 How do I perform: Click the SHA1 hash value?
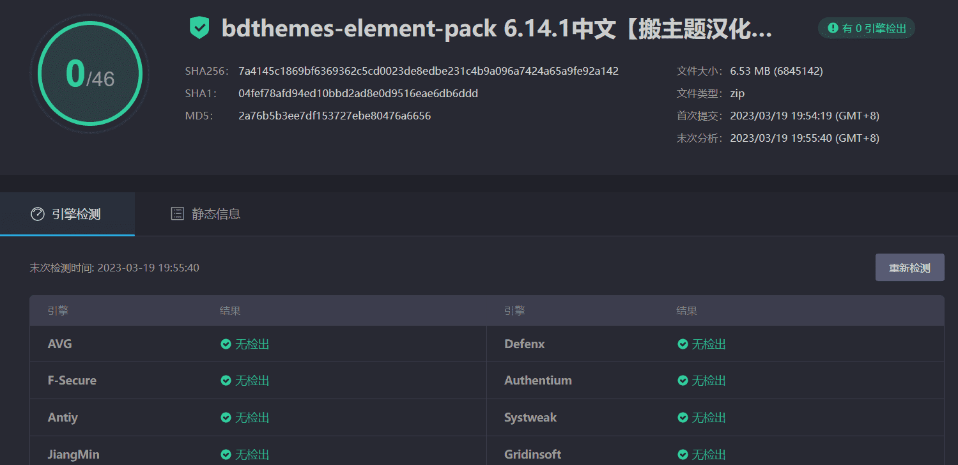(358, 93)
